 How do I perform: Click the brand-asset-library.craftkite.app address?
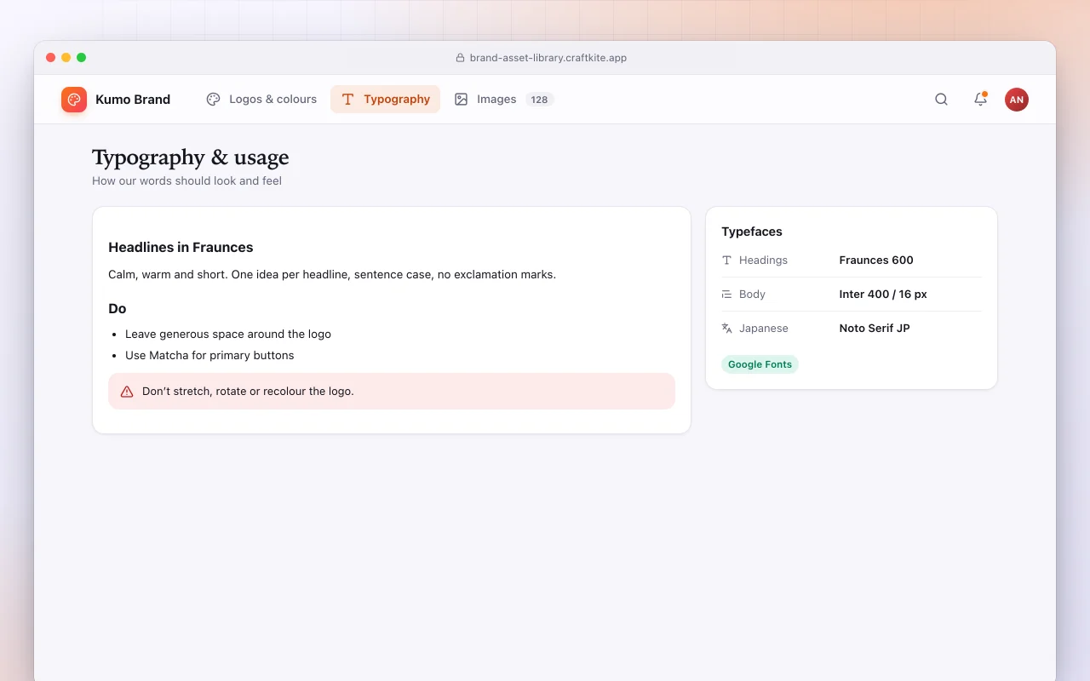pos(548,58)
